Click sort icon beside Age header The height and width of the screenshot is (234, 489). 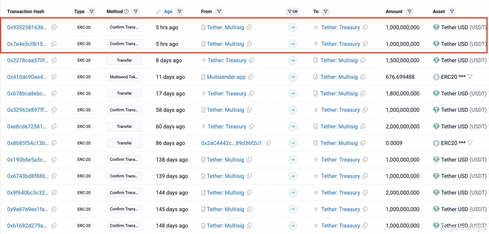click(158, 12)
